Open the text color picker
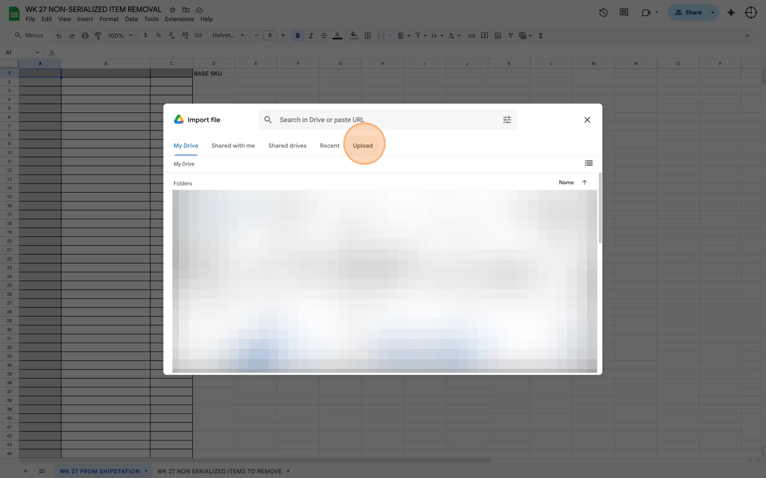 [337, 36]
